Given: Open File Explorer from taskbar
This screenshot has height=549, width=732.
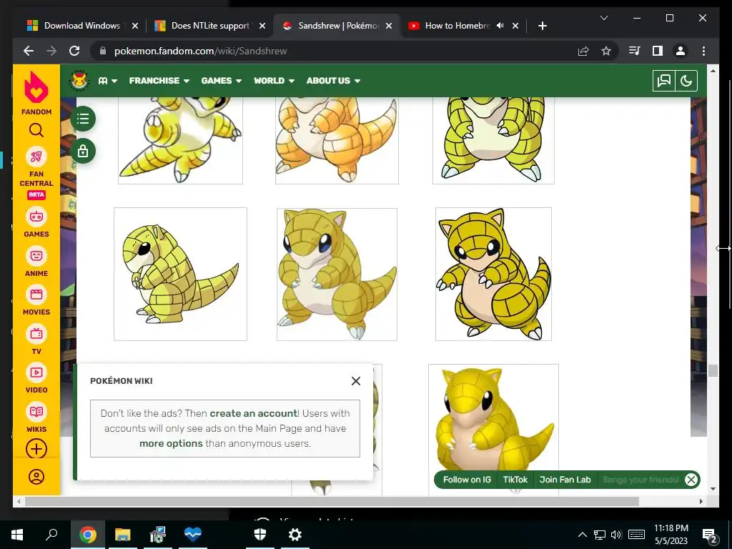Looking at the screenshot, I should click(x=122, y=535).
